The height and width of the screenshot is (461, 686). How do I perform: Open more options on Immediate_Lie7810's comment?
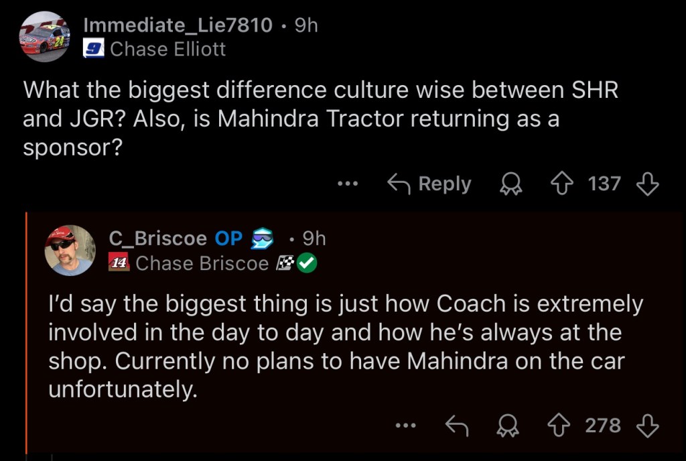pyautogui.click(x=348, y=184)
